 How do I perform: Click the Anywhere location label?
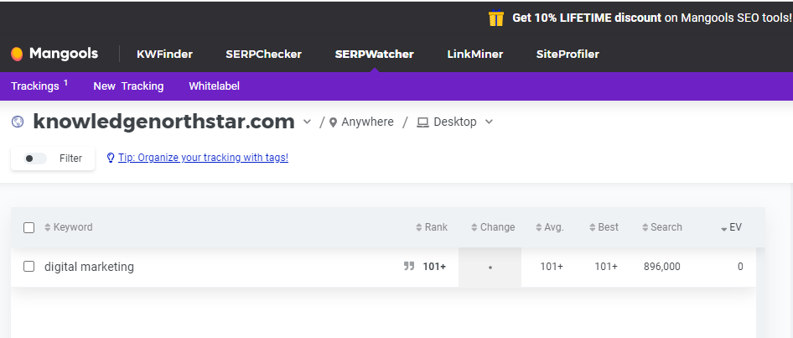click(x=367, y=122)
